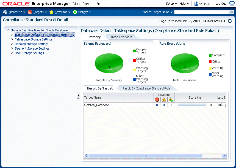
Task: Switch to Result By Compliance Standard Rule tab
Action: click(x=146, y=88)
